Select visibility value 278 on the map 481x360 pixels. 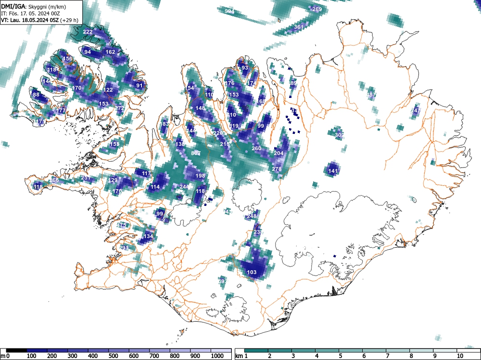(x=277, y=168)
